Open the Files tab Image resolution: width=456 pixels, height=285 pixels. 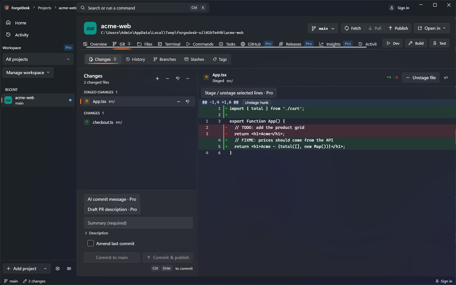point(145,44)
